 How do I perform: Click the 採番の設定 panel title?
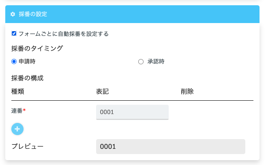coord(33,14)
